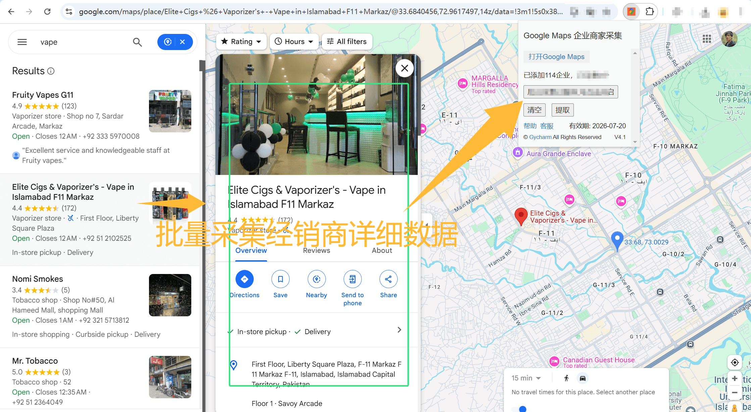The width and height of the screenshot is (751, 412).
Task: Open the Hours filter dropdown
Action: tap(294, 42)
